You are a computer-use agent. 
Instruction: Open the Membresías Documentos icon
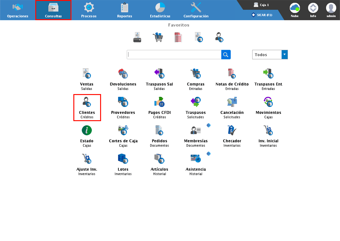[x=195, y=130]
